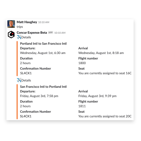Click flight number 1800
Image resolution: width=141 pixels, height=141 pixels.
tap(82, 63)
